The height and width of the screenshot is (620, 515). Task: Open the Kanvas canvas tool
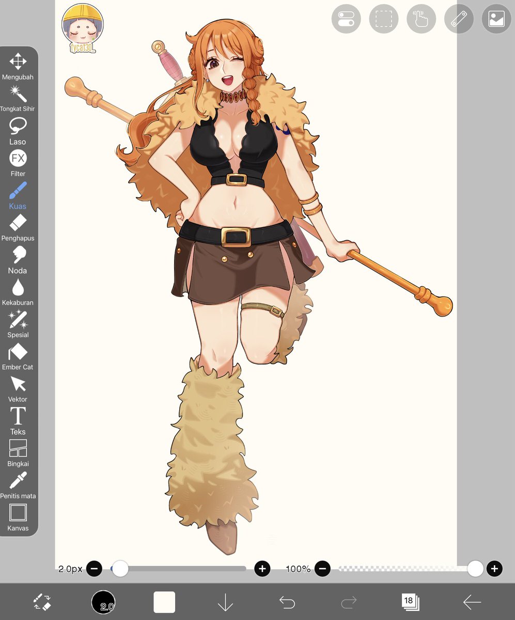18,518
